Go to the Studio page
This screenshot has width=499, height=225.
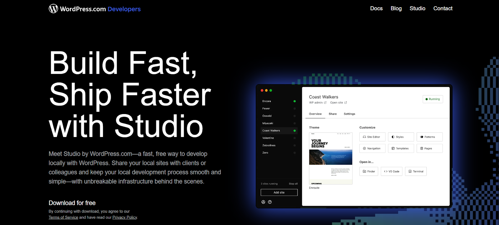417,8
